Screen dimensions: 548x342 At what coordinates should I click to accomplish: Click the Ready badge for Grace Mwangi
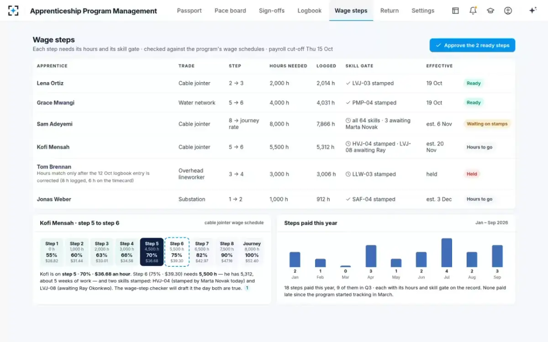point(474,103)
